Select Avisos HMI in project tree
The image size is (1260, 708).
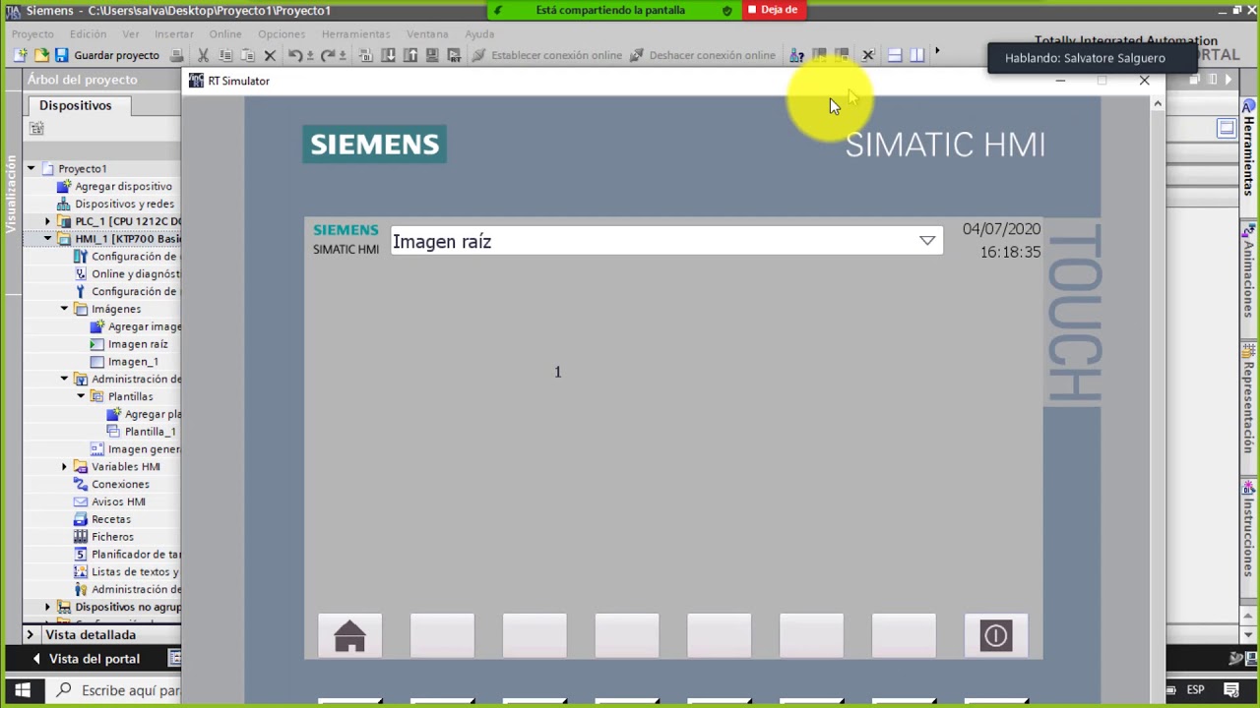[109, 501]
